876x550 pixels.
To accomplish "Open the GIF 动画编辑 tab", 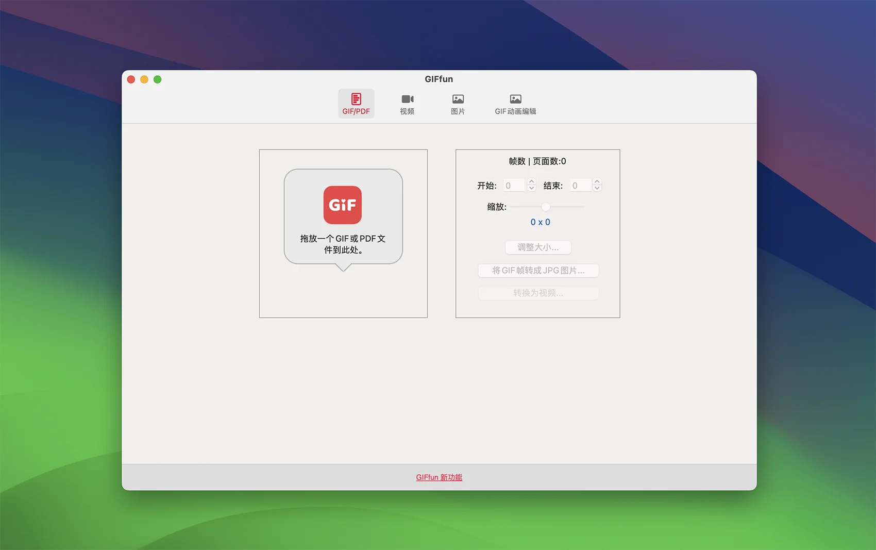I will (x=515, y=104).
